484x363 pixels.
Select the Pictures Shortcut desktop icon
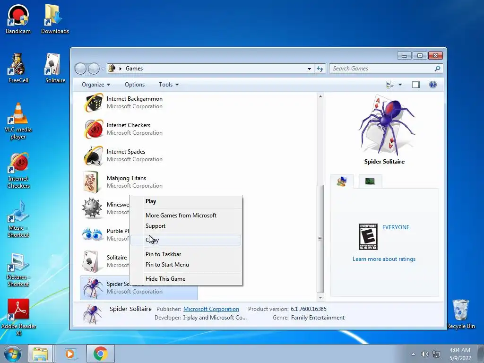coord(18,270)
